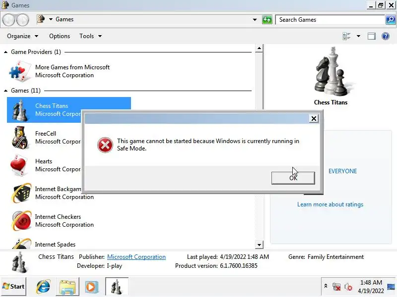Image resolution: width=397 pixels, height=297 pixels.
Task: Select the Internet Backgammon dice icon
Action: [x=21, y=193]
